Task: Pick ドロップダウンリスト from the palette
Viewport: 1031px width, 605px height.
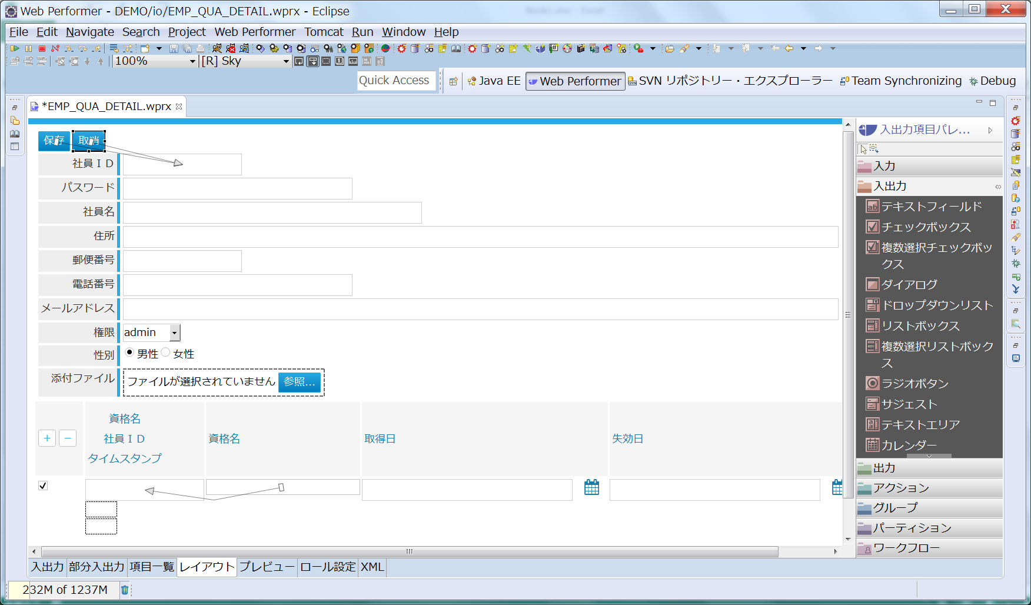Action: click(x=936, y=305)
